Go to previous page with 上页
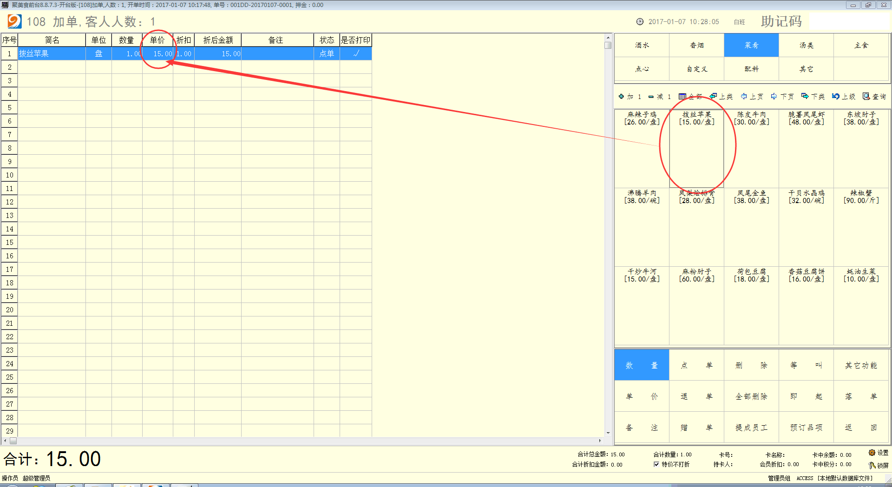This screenshot has width=892, height=487. pyautogui.click(x=744, y=97)
